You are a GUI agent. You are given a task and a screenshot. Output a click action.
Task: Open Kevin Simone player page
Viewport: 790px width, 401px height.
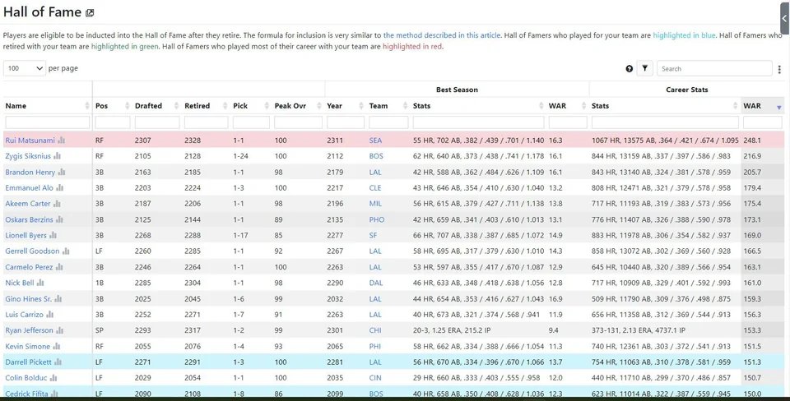28,346
